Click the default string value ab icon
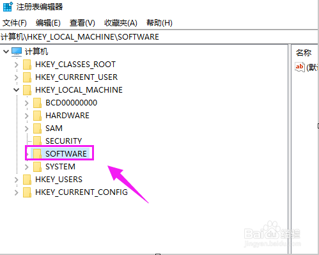319x255 pixels. pos(299,67)
